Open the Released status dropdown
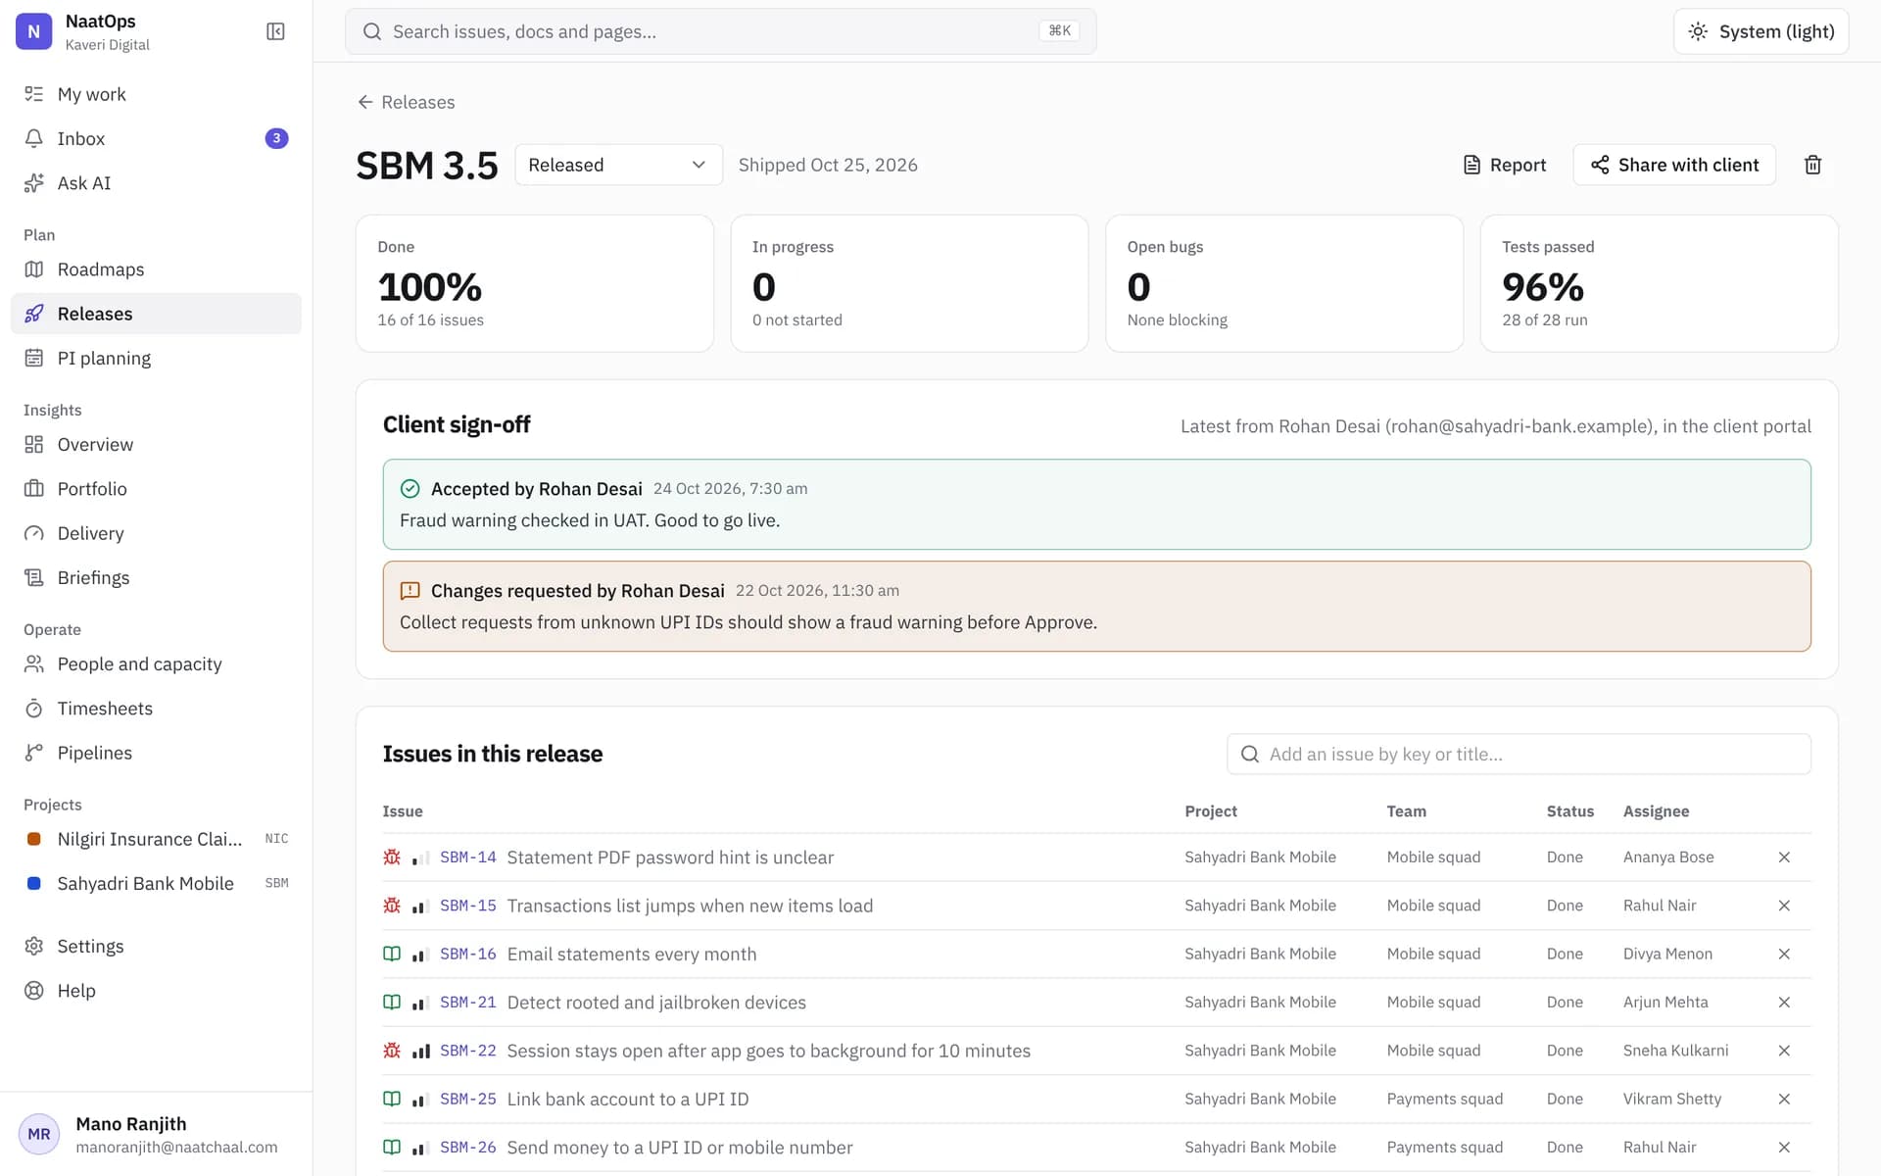This screenshot has height=1176, width=1881. click(618, 165)
